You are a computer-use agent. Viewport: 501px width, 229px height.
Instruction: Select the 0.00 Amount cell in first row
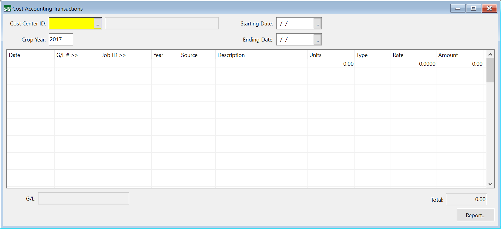tap(460, 64)
